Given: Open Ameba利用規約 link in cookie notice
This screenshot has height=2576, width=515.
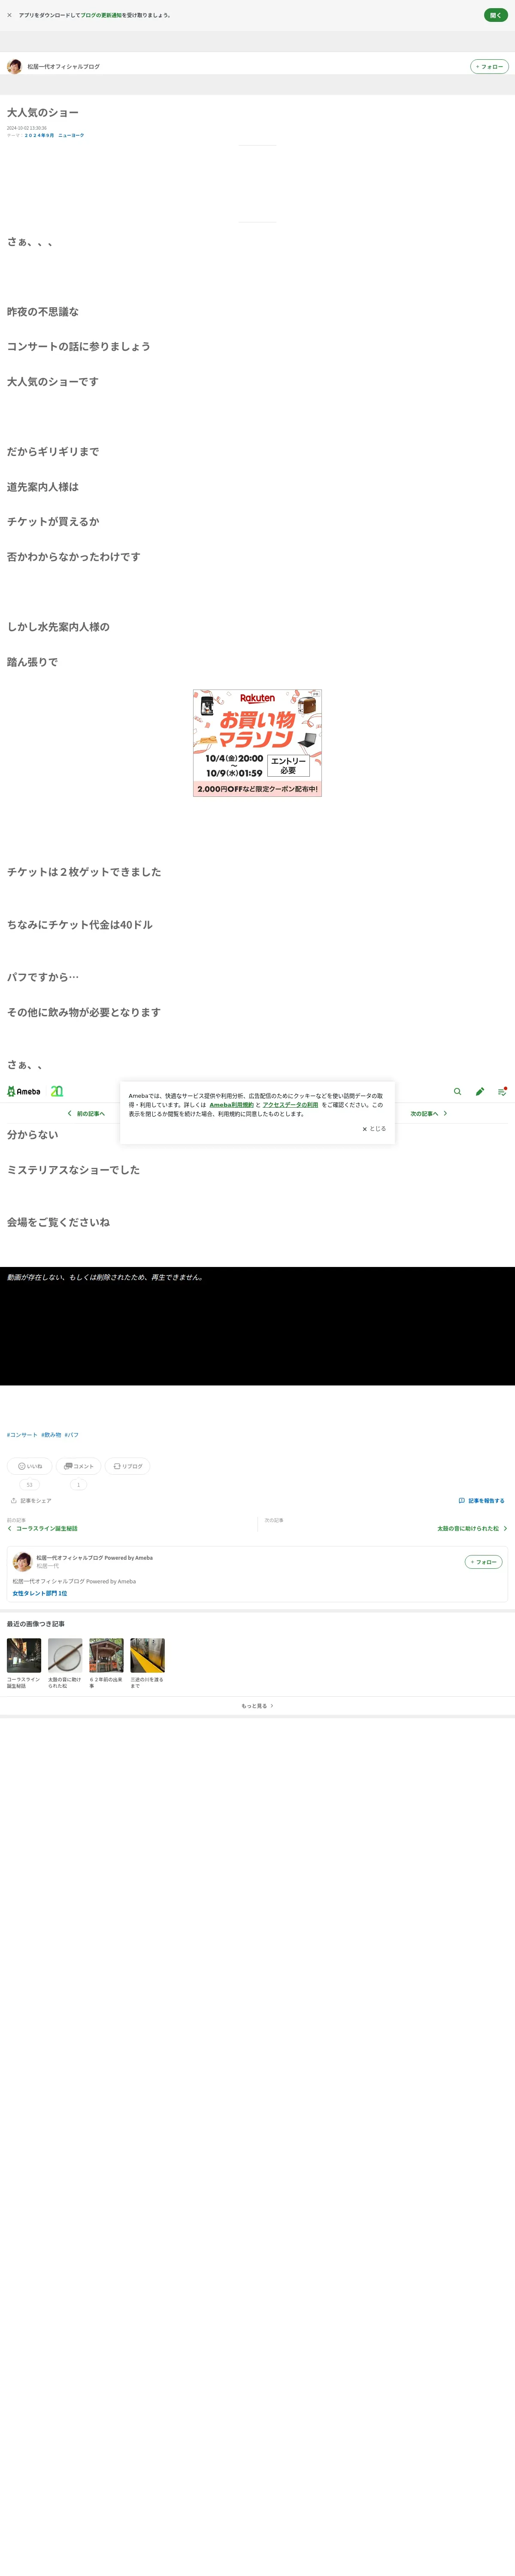Looking at the screenshot, I should point(231,1105).
